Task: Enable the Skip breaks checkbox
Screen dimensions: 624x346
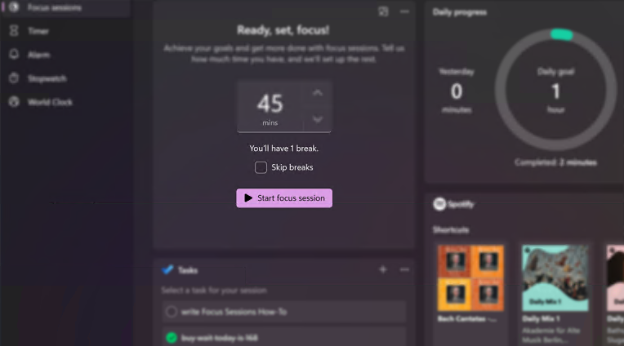Action: coord(261,167)
